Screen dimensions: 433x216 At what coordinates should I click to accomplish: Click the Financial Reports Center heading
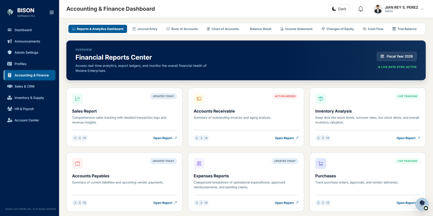click(x=114, y=57)
